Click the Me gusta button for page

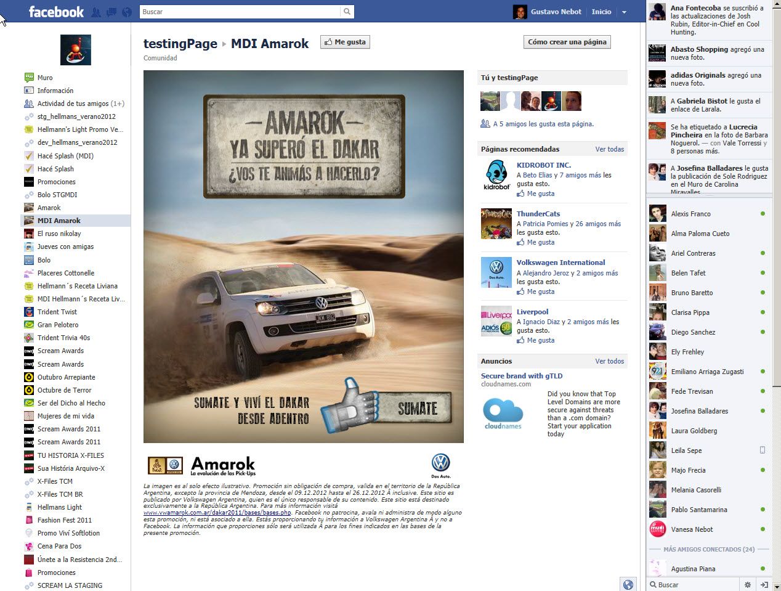coord(345,42)
